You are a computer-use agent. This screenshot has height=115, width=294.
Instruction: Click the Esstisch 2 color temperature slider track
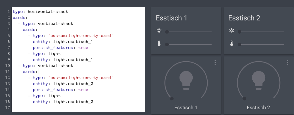(261, 44)
